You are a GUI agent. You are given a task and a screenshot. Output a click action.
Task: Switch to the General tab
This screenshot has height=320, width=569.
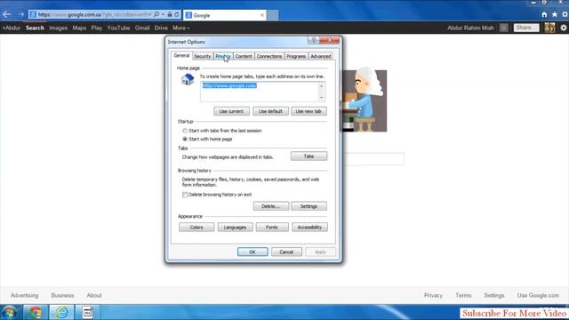(181, 55)
